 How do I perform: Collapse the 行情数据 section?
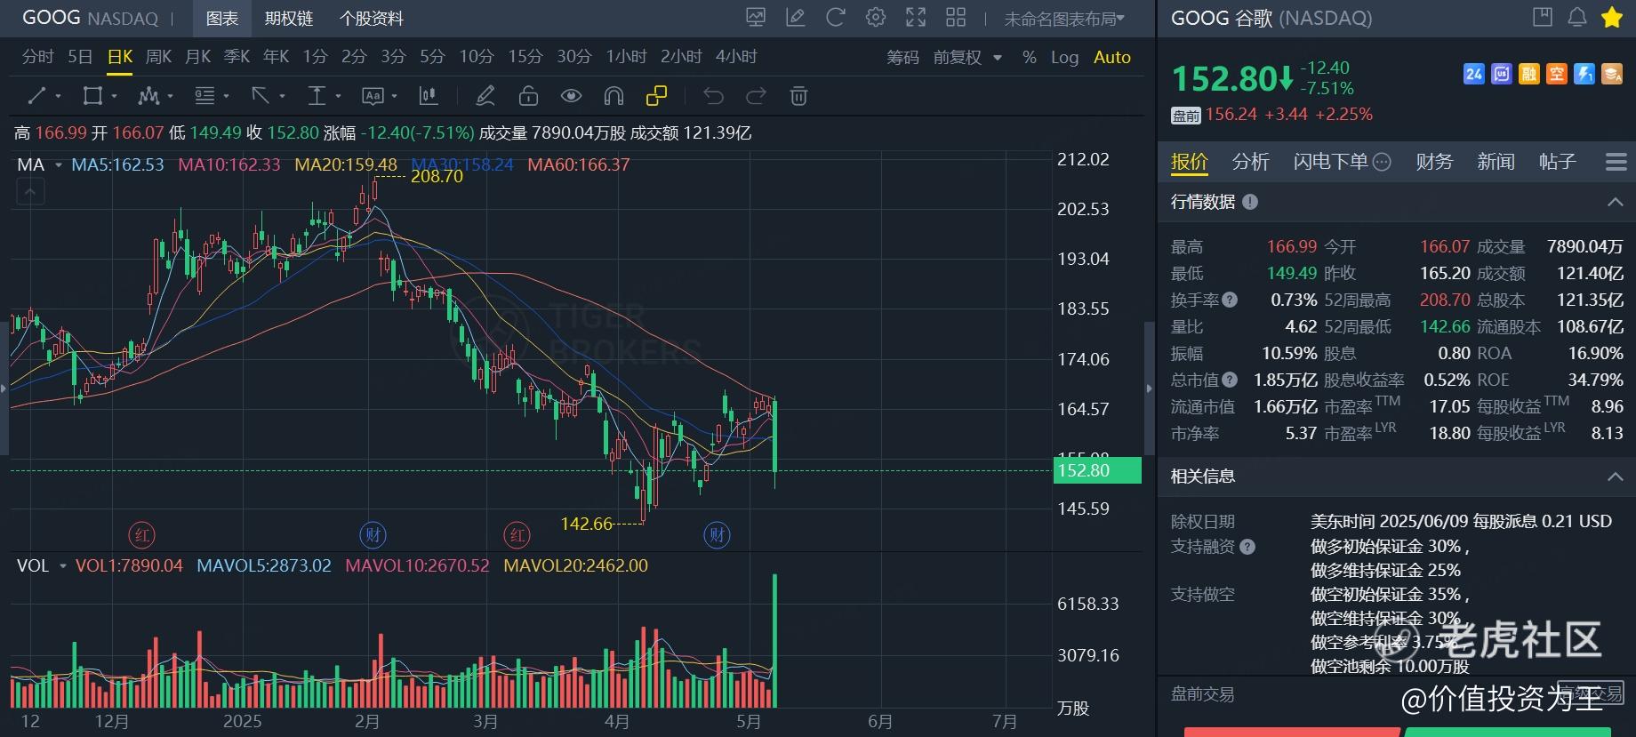coord(1615,203)
